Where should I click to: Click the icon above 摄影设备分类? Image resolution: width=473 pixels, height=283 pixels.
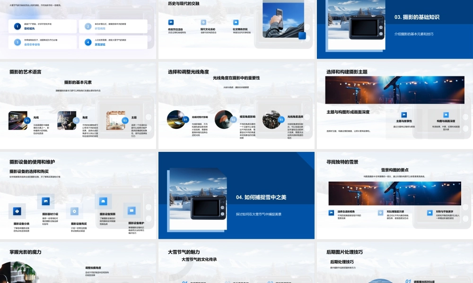(17, 211)
